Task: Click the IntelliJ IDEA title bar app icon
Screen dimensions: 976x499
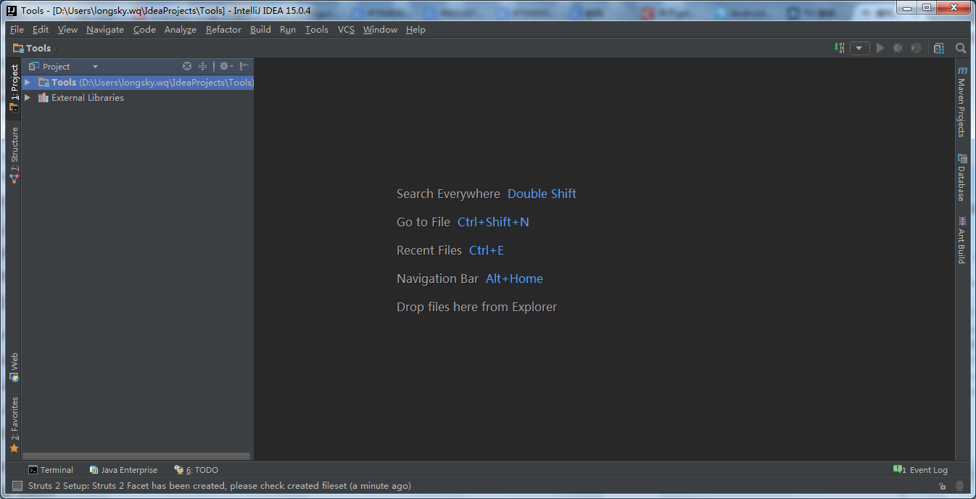Action: click(x=12, y=10)
